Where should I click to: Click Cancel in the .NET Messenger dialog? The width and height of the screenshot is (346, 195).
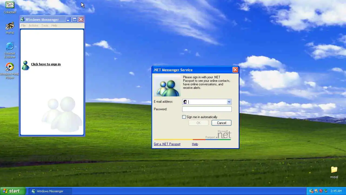click(x=221, y=123)
